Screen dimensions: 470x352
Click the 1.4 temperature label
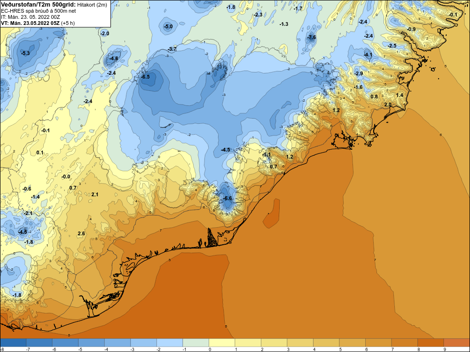pyautogui.click(x=399, y=96)
